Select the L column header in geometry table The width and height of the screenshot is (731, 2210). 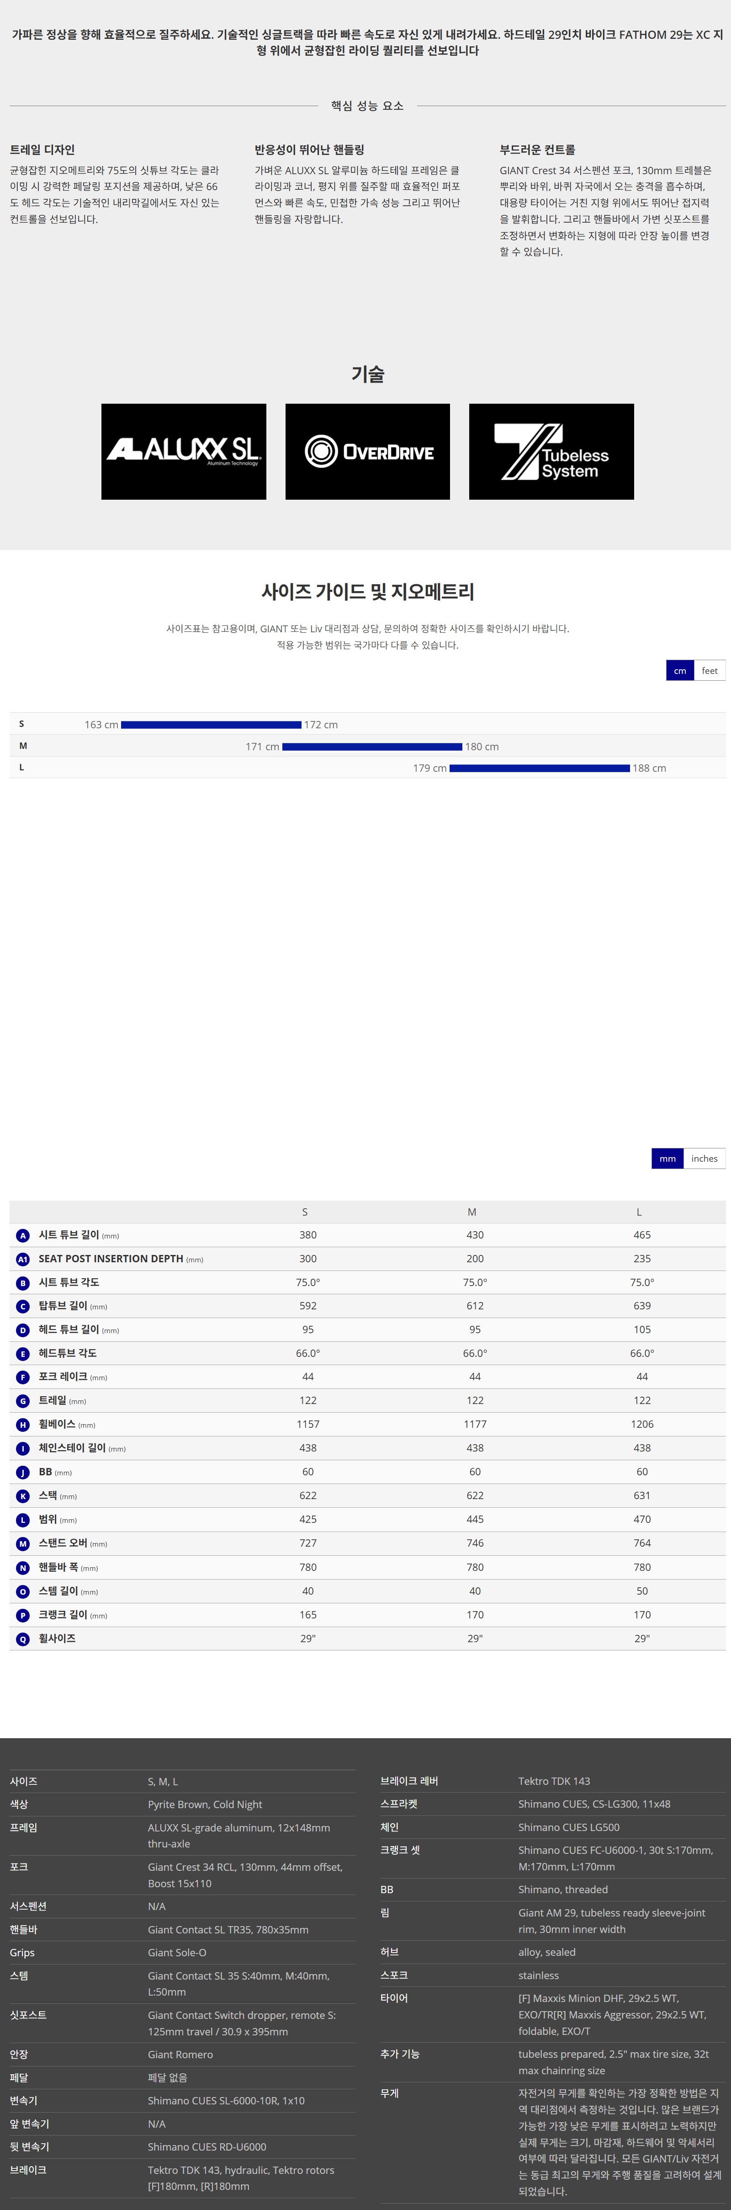click(x=638, y=1212)
